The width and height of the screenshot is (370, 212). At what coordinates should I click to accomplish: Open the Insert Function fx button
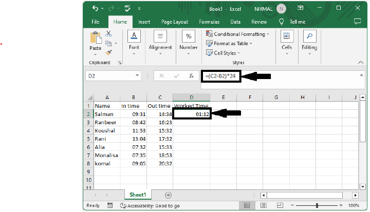pyautogui.click(x=191, y=76)
